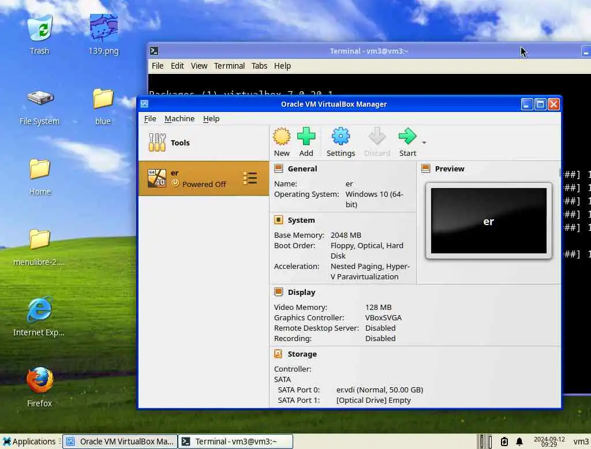The image size is (591, 449).
Task: Click the General section icon
Action: tap(279, 169)
